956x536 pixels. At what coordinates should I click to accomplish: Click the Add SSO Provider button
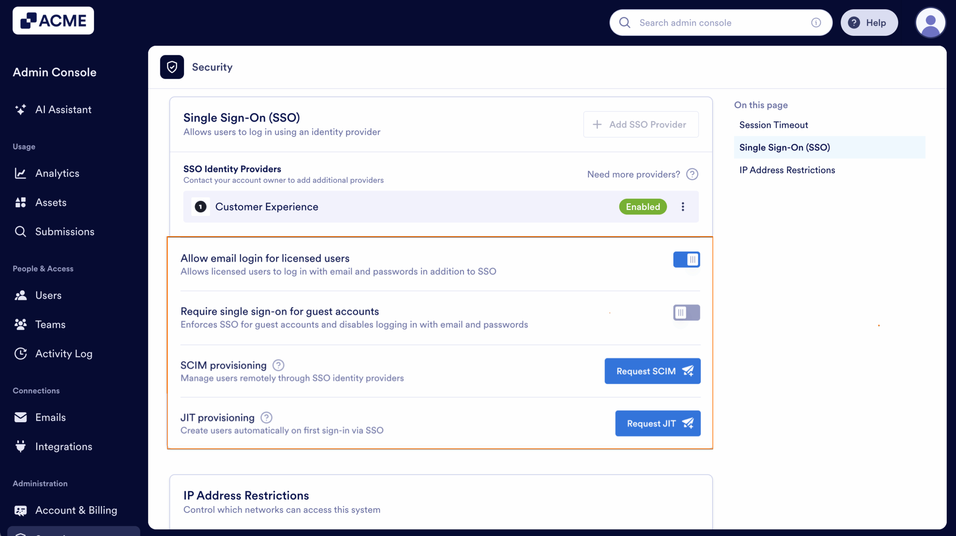tap(640, 124)
